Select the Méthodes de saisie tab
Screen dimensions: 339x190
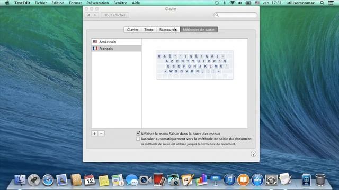199,30
